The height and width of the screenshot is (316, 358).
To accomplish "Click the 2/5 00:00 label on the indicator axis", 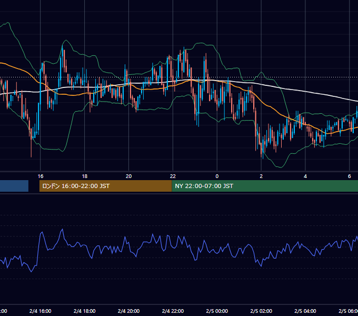I will pos(217,311).
